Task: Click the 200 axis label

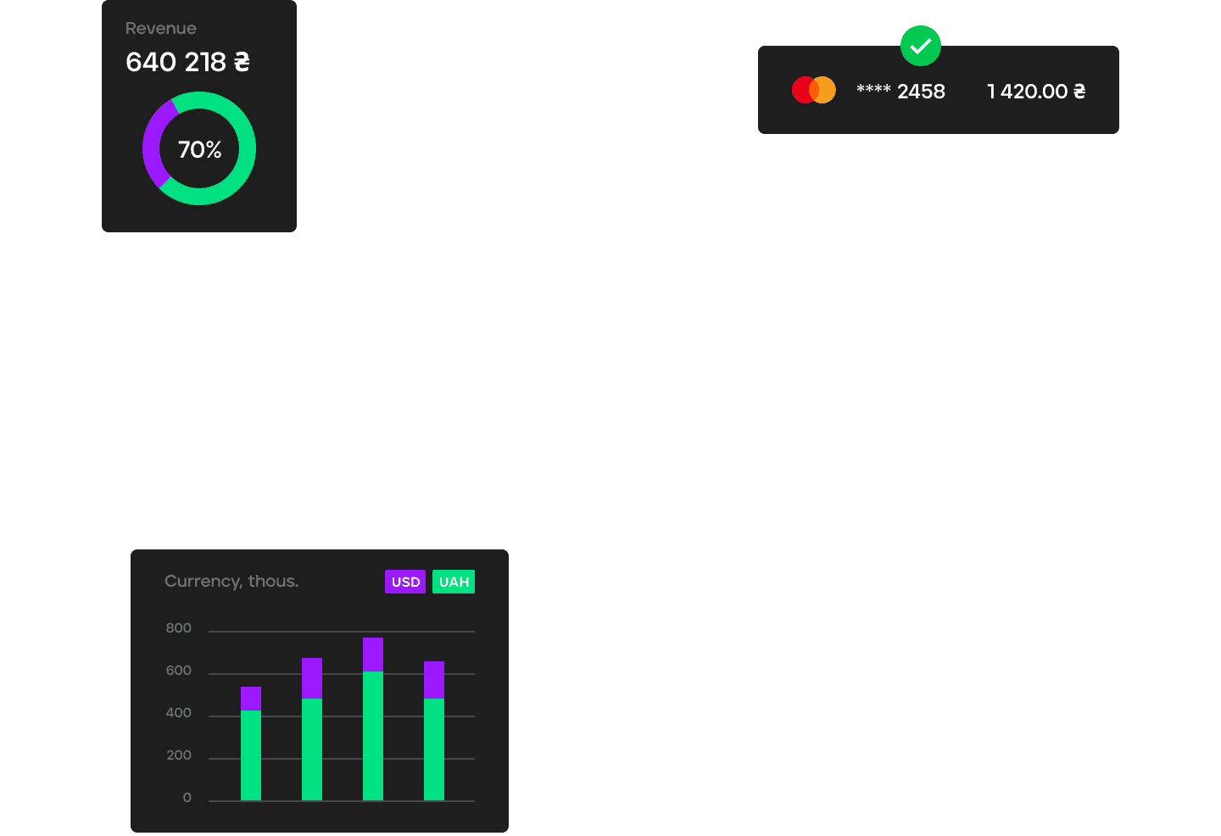Action: click(x=179, y=755)
